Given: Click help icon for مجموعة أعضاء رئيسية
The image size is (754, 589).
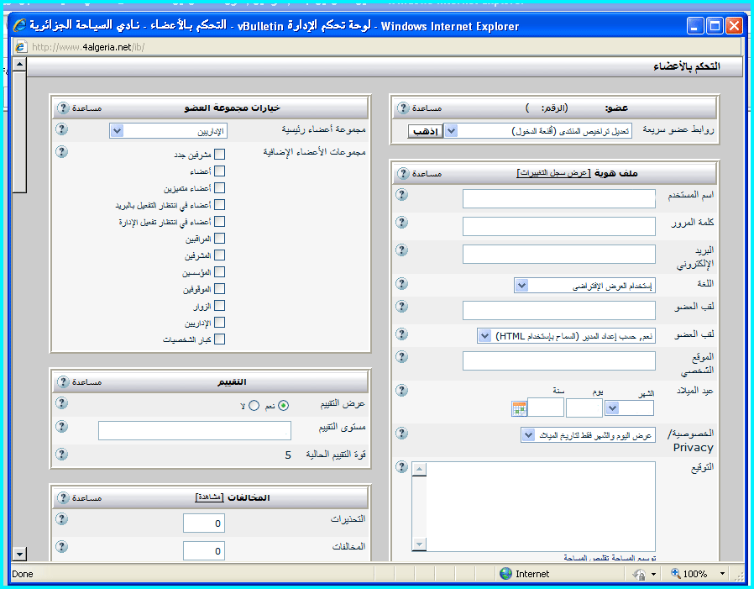Looking at the screenshot, I should pos(61,130).
